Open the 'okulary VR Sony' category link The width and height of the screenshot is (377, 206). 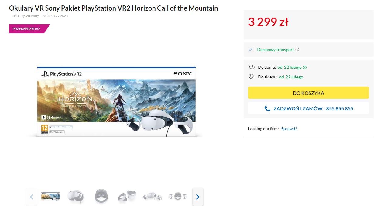pos(26,16)
